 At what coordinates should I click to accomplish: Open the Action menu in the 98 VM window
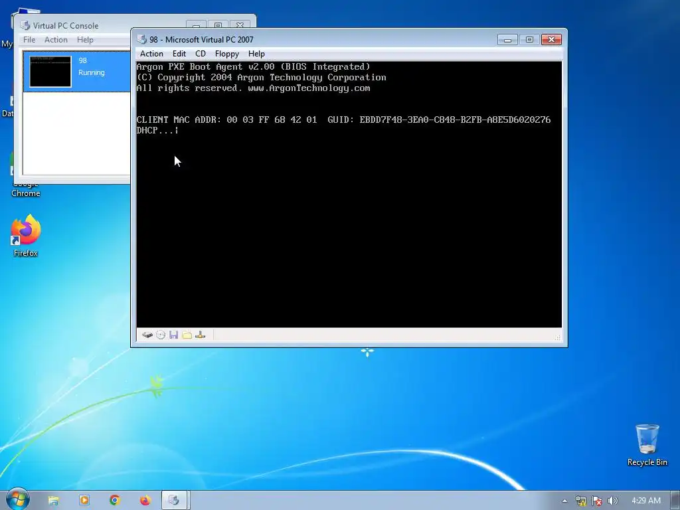pyautogui.click(x=151, y=54)
